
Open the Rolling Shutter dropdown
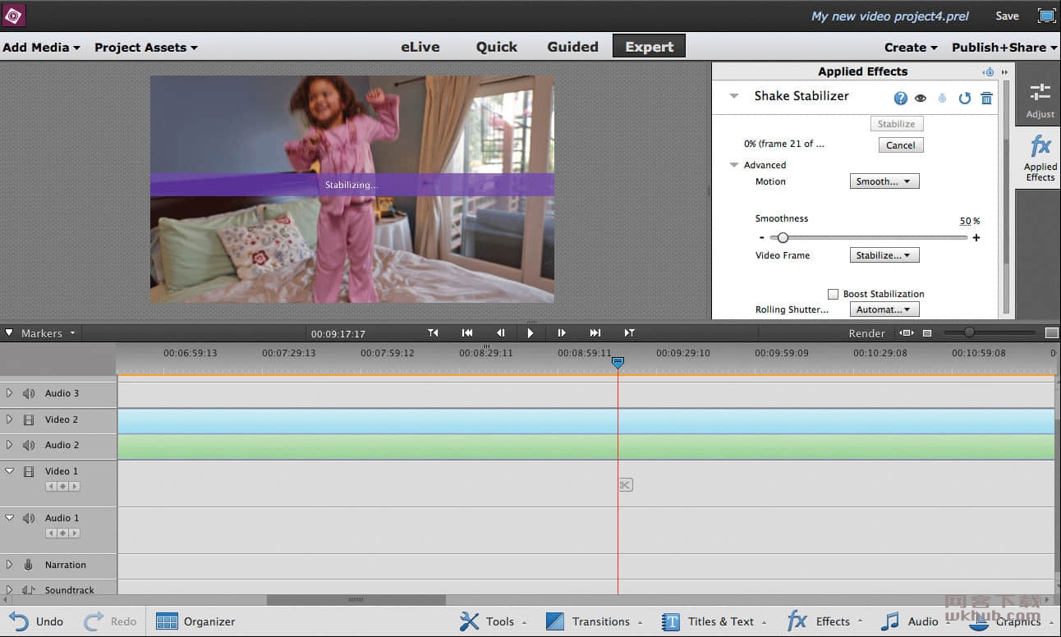pyautogui.click(x=884, y=309)
